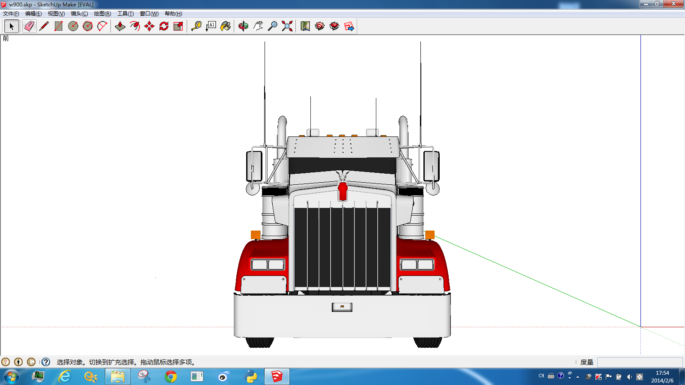Launch Google Chrome from the taskbar

pos(171,376)
